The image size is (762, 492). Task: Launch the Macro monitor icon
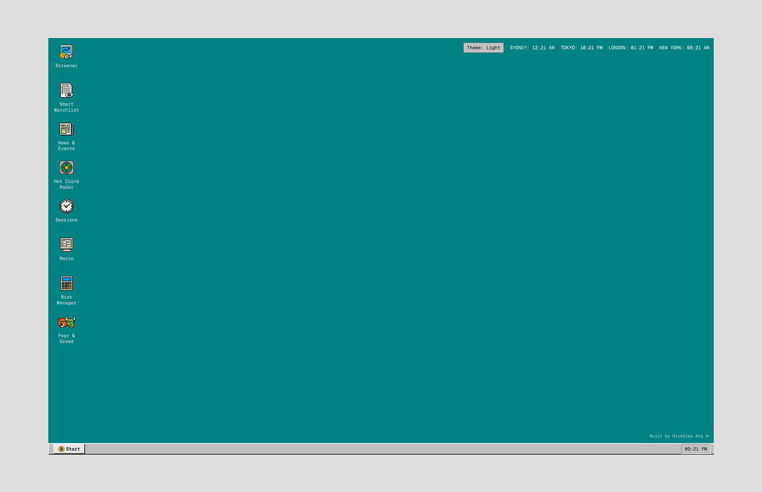(66, 245)
